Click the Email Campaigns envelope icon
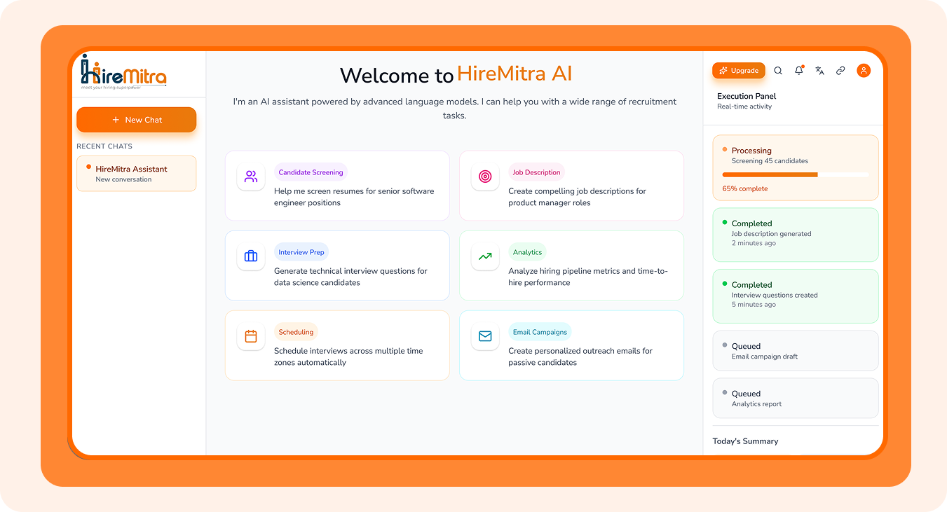The image size is (947, 512). (485, 336)
